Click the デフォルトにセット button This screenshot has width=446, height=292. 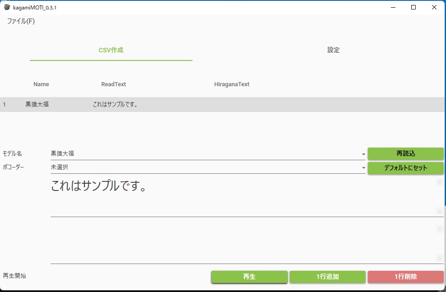coord(405,167)
